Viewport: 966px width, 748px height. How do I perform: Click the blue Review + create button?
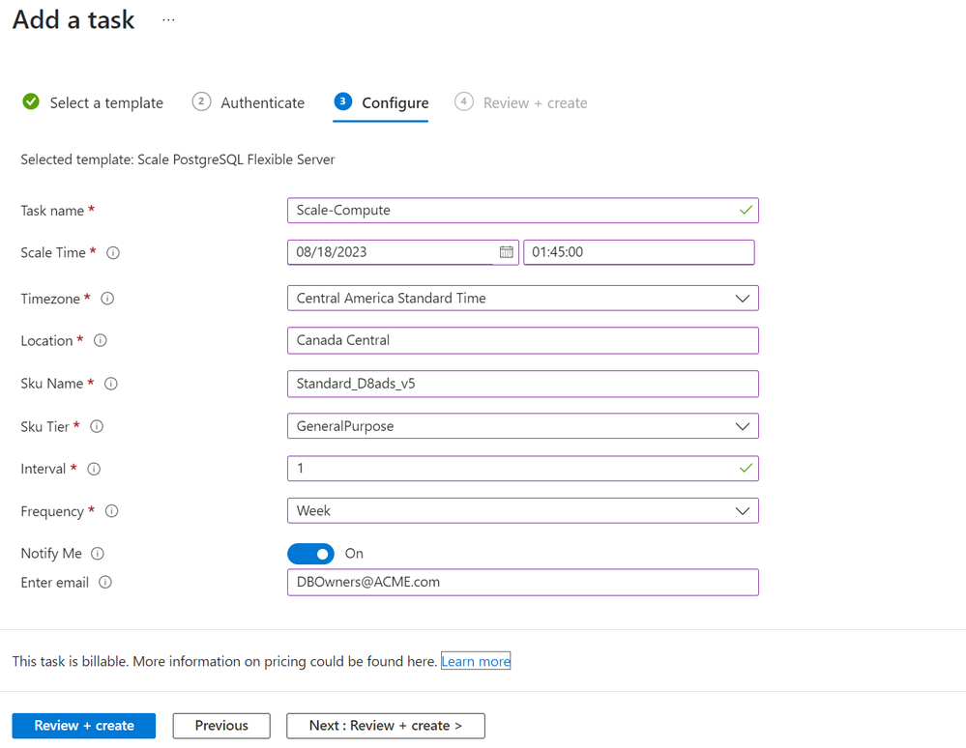tap(84, 726)
